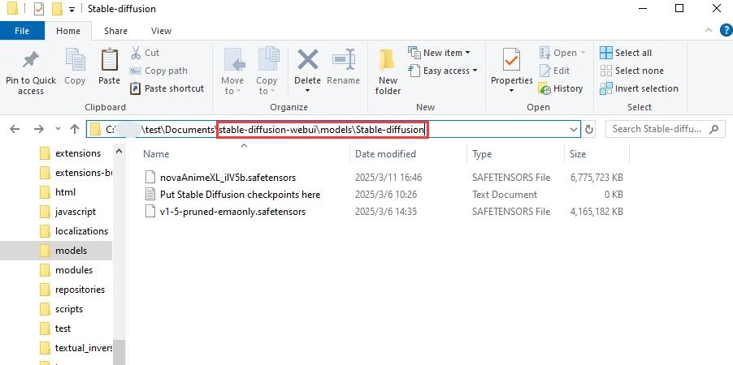Click the Search Stable-diffusion input box
This screenshot has height=365, width=733.
(658, 129)
